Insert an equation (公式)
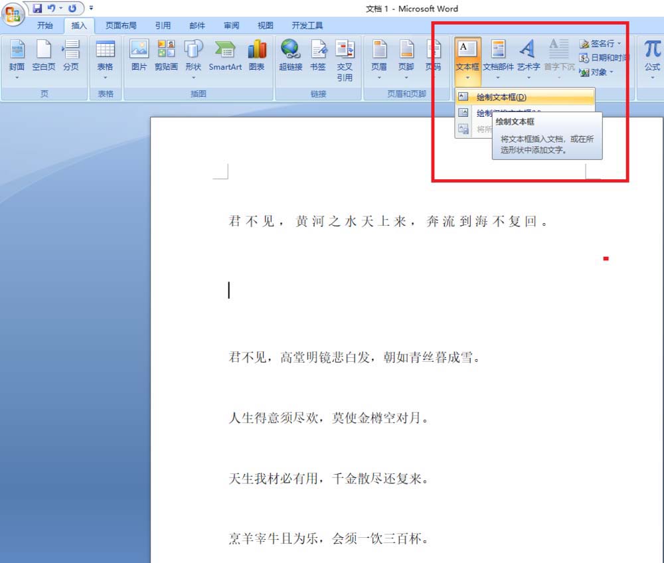664x563 pixels. [x=652, y=59]
